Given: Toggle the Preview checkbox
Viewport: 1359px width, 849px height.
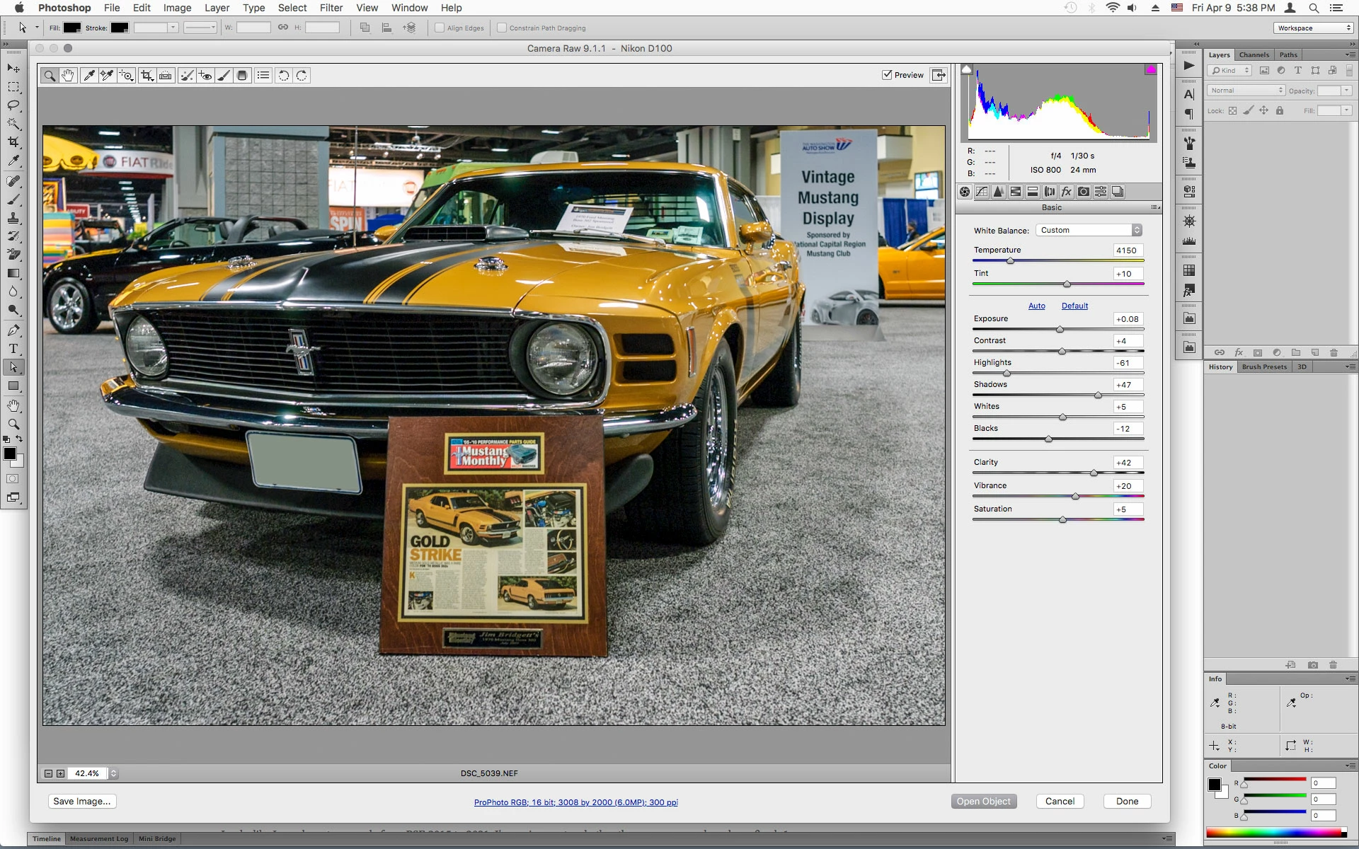Looking at the screenshot, I should tap(887, 75).
